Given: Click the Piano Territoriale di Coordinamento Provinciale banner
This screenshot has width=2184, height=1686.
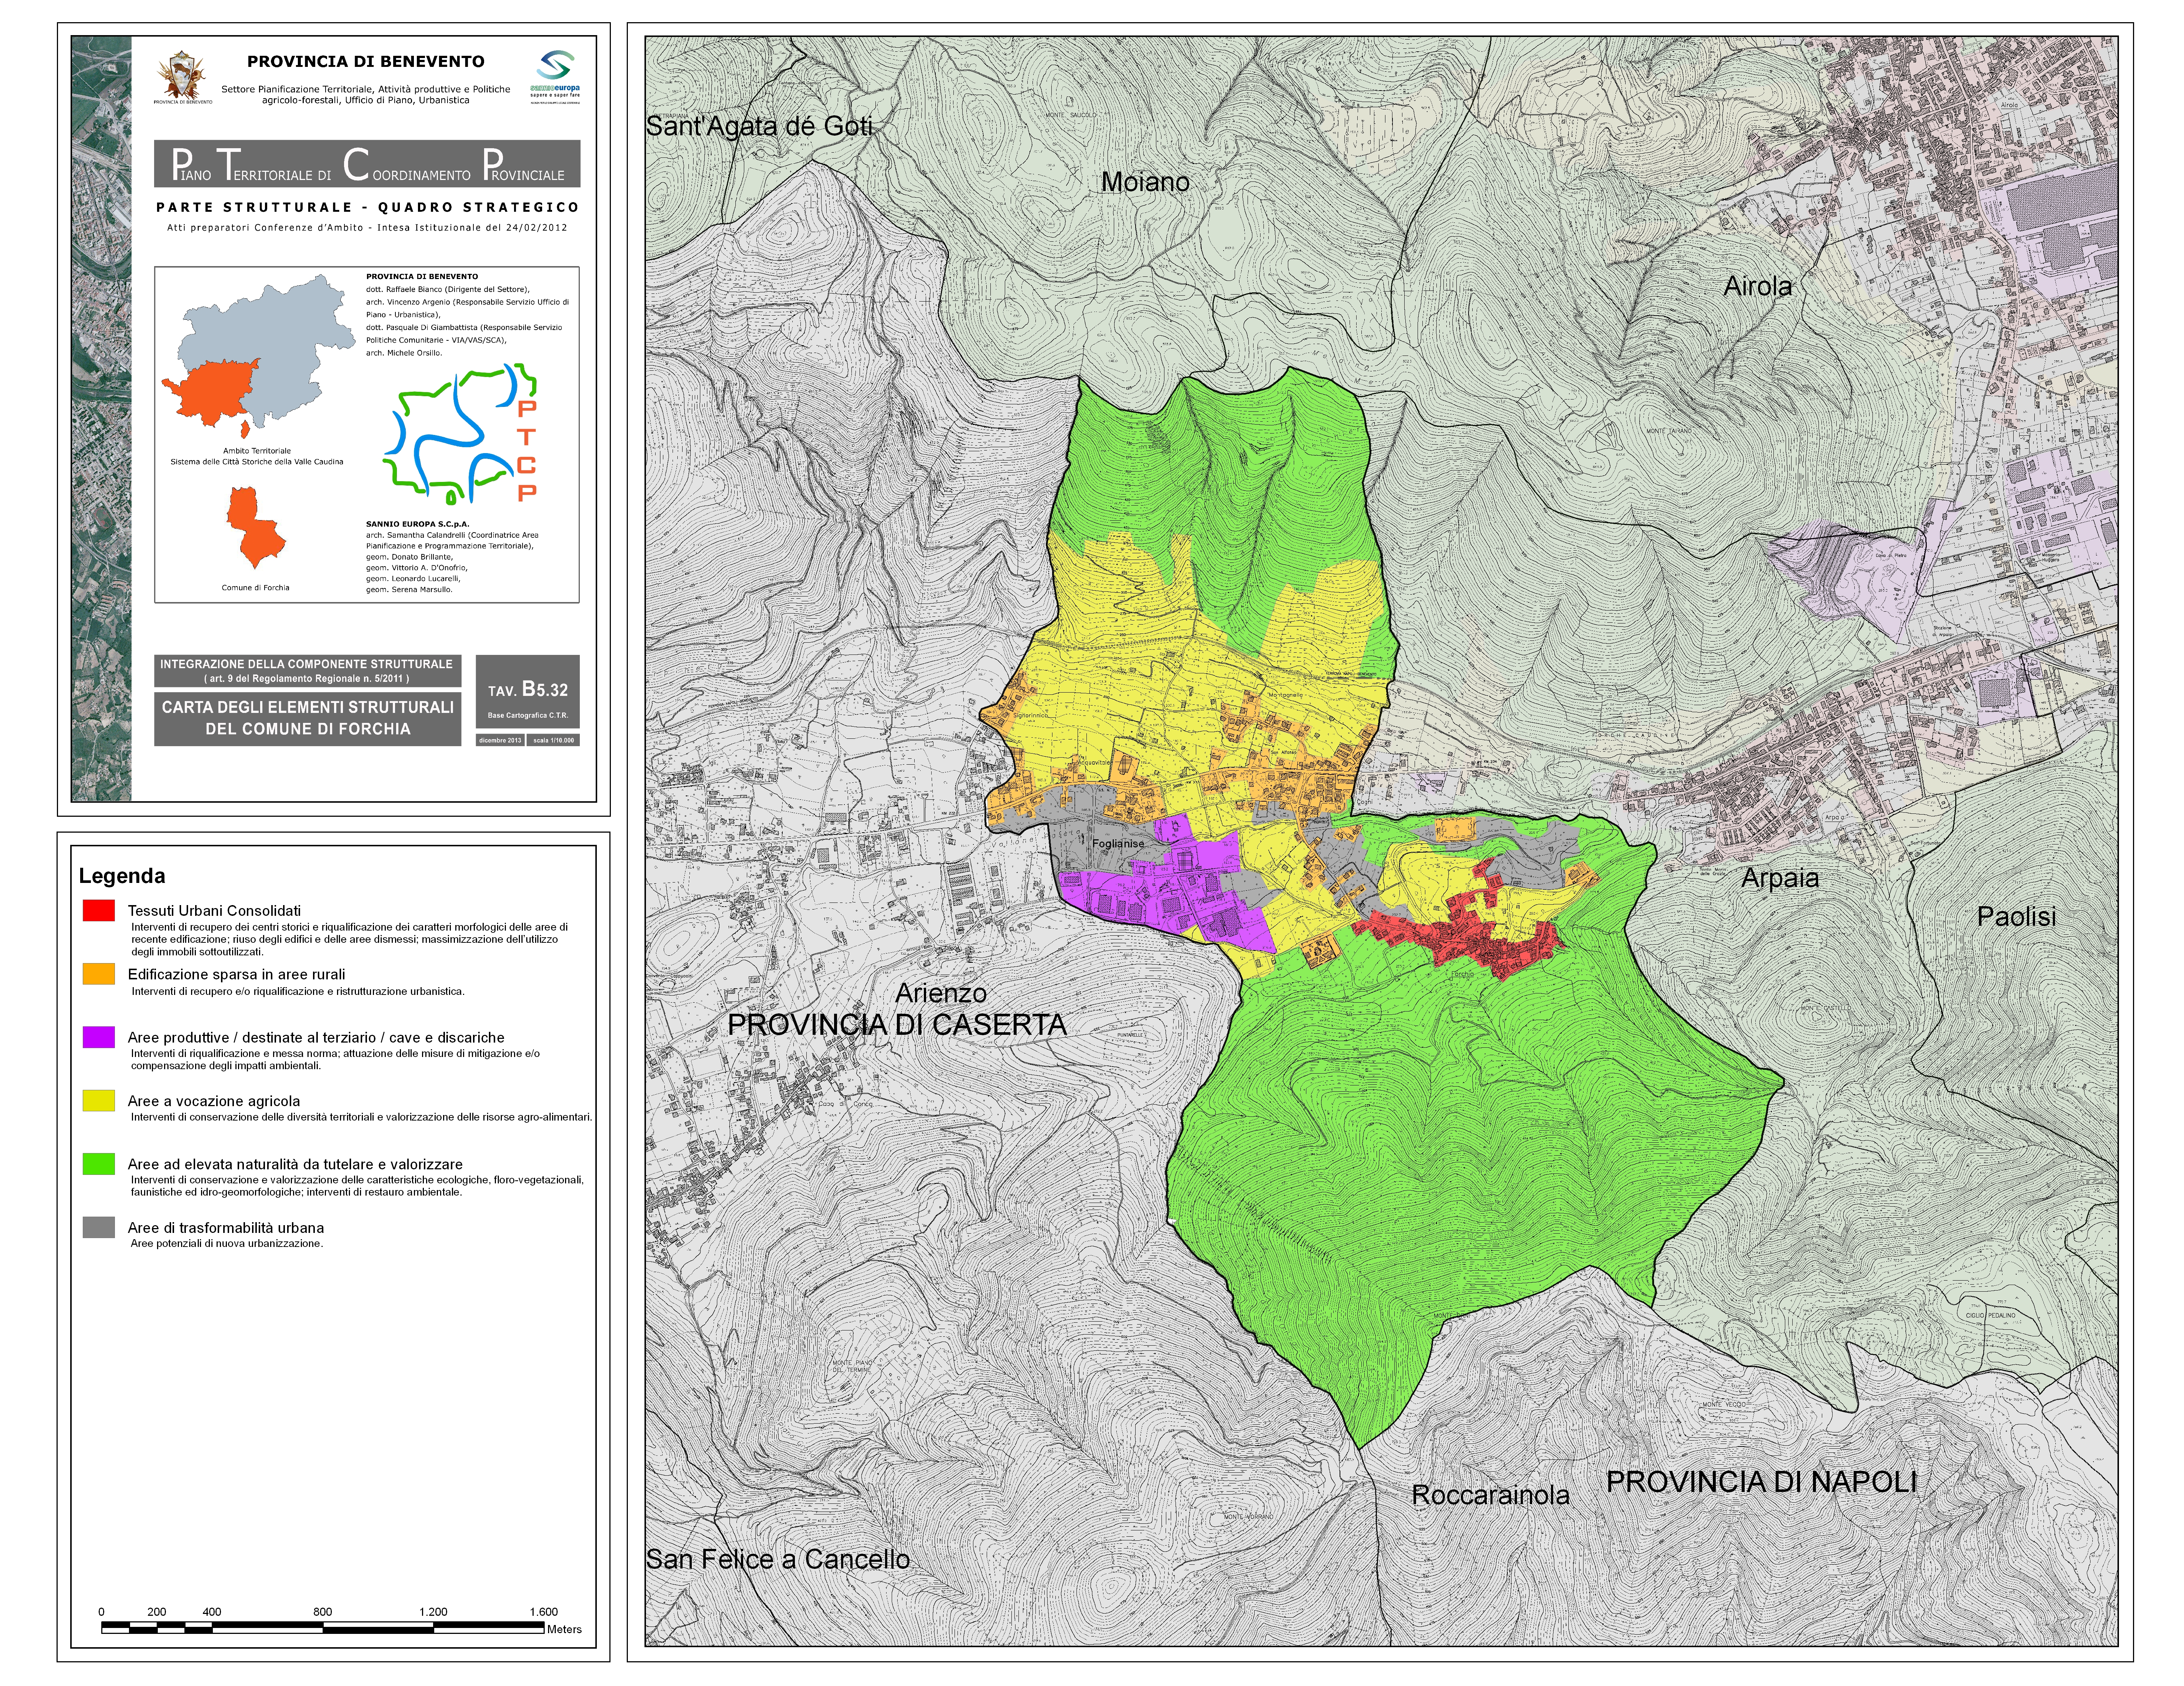Looking at the screenshot, I should (367, 164).
